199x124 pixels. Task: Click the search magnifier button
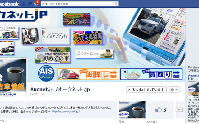pos(116,4)
